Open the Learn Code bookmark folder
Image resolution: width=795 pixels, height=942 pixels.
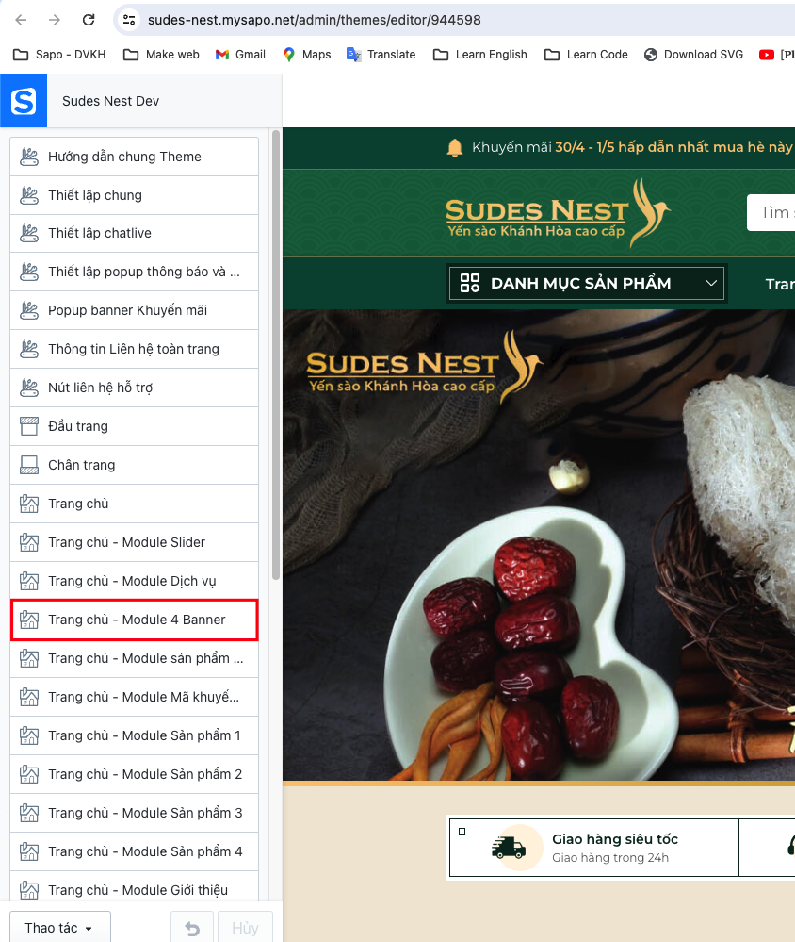586,55
